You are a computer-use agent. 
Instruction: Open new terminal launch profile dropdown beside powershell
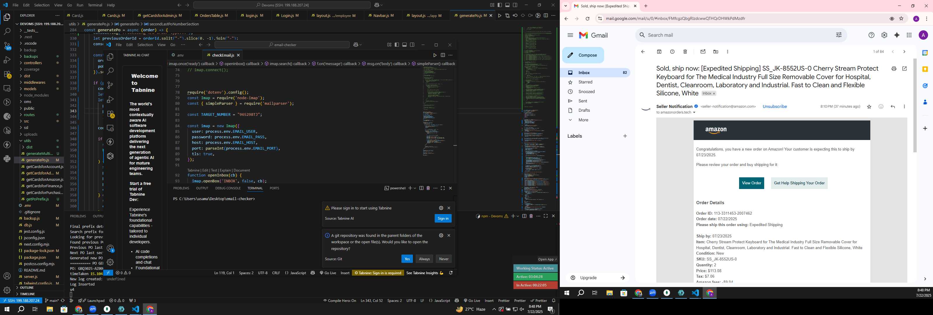[x=415, y=188]
